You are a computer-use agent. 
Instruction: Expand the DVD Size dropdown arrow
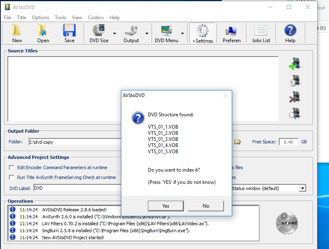coord(114,34)
